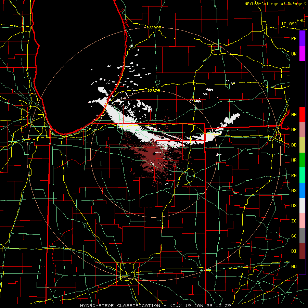This screenshot has height=308, width=308.
Task: Click the HR legend label
Action: 294,160
